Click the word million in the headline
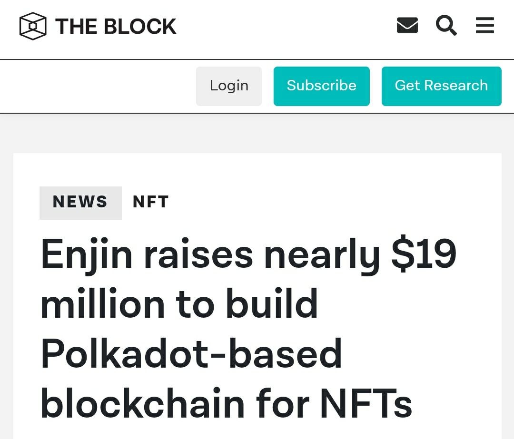The width and height of the screenshot is (514, 439). click(103, 303)
